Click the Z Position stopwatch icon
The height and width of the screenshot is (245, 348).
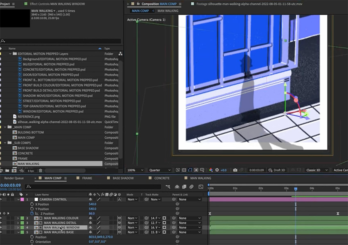[x=32, y=213]
